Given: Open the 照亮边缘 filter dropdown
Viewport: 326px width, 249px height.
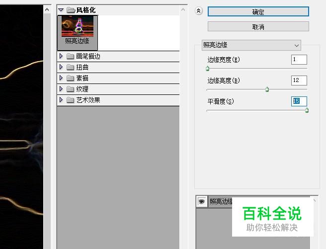Looking at the screenshot, I should pos(251,45).
